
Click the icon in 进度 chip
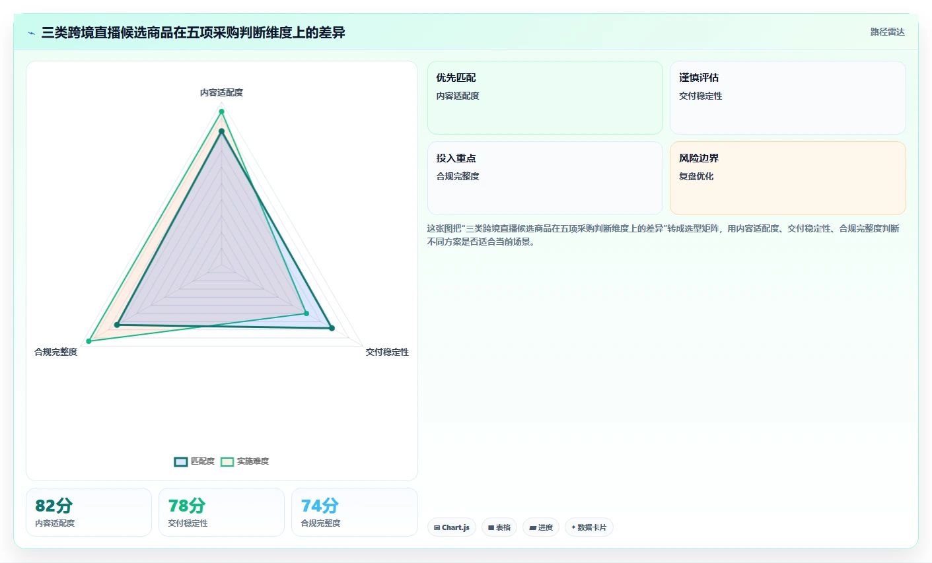pyautogui.click(x=532, y=527)
